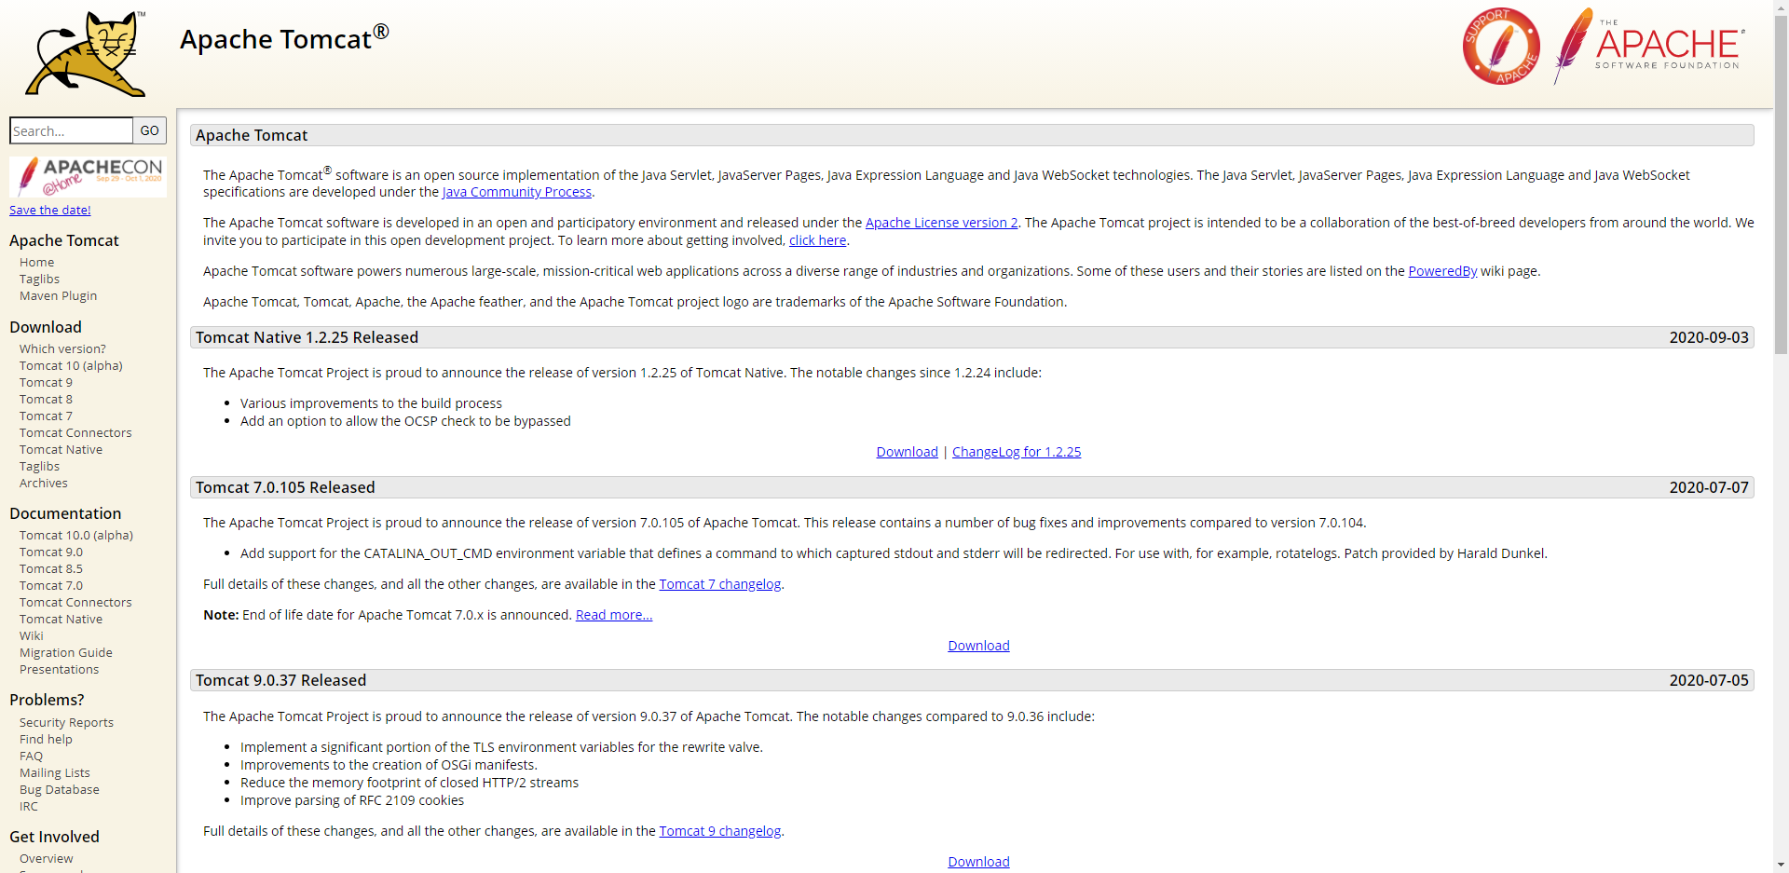Download Tomcat 9.0.37 release

(x=978, y=862)
